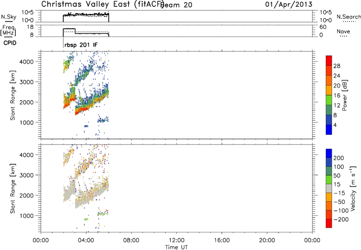Click the 'Slant Range [km]' label of the velocity panel
The width and height of the screenshot is (361, 250).
click(13, 188)
